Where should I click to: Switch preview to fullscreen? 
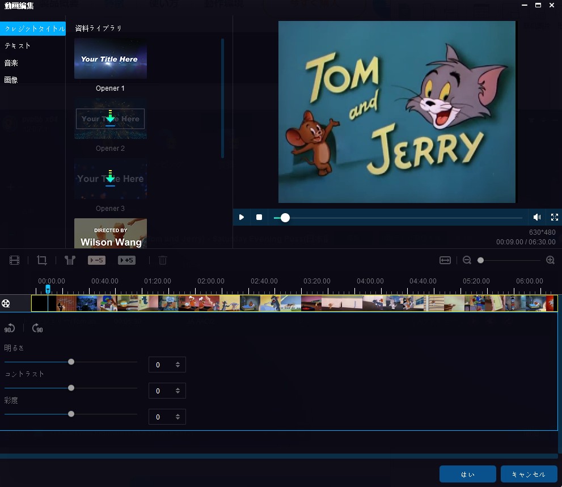pyautogui.click(x=555, y=217)
